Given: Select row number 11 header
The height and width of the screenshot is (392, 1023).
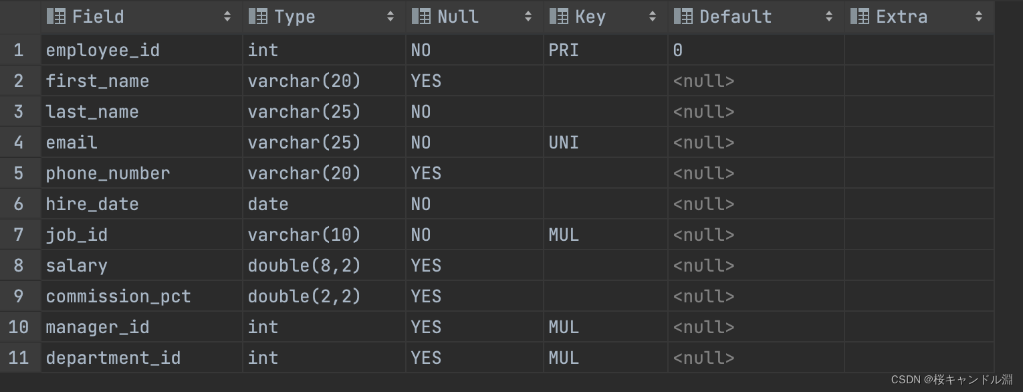Looking at the screenshot, I should coord(19,358).
